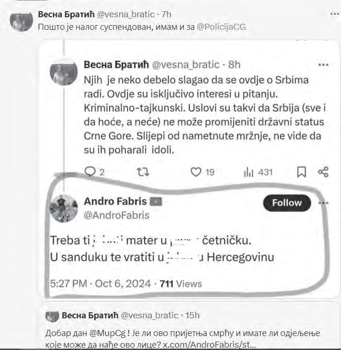Follow Andro Fabris
The height and width of the screenshot is (350, 341).
click(287, 203)
